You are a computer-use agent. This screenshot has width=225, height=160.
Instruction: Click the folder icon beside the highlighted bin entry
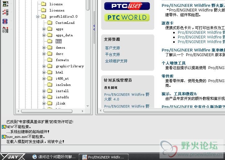tap(50, 41)
